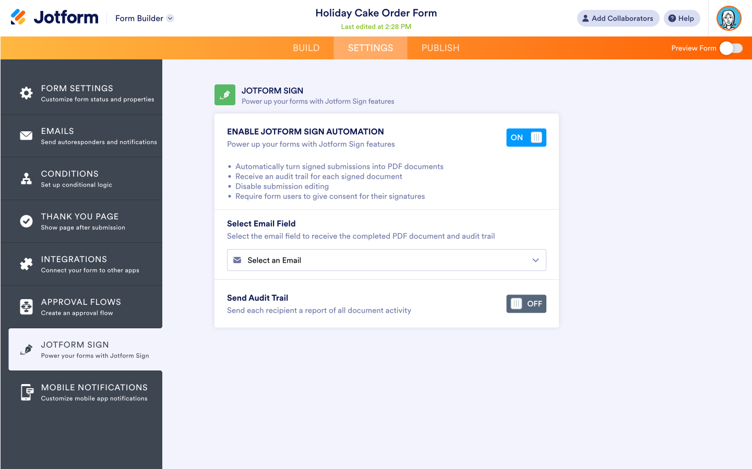Click the Mobile Notifications phone icon
Screen dimensions: 752x469
[x=26, y=392]
